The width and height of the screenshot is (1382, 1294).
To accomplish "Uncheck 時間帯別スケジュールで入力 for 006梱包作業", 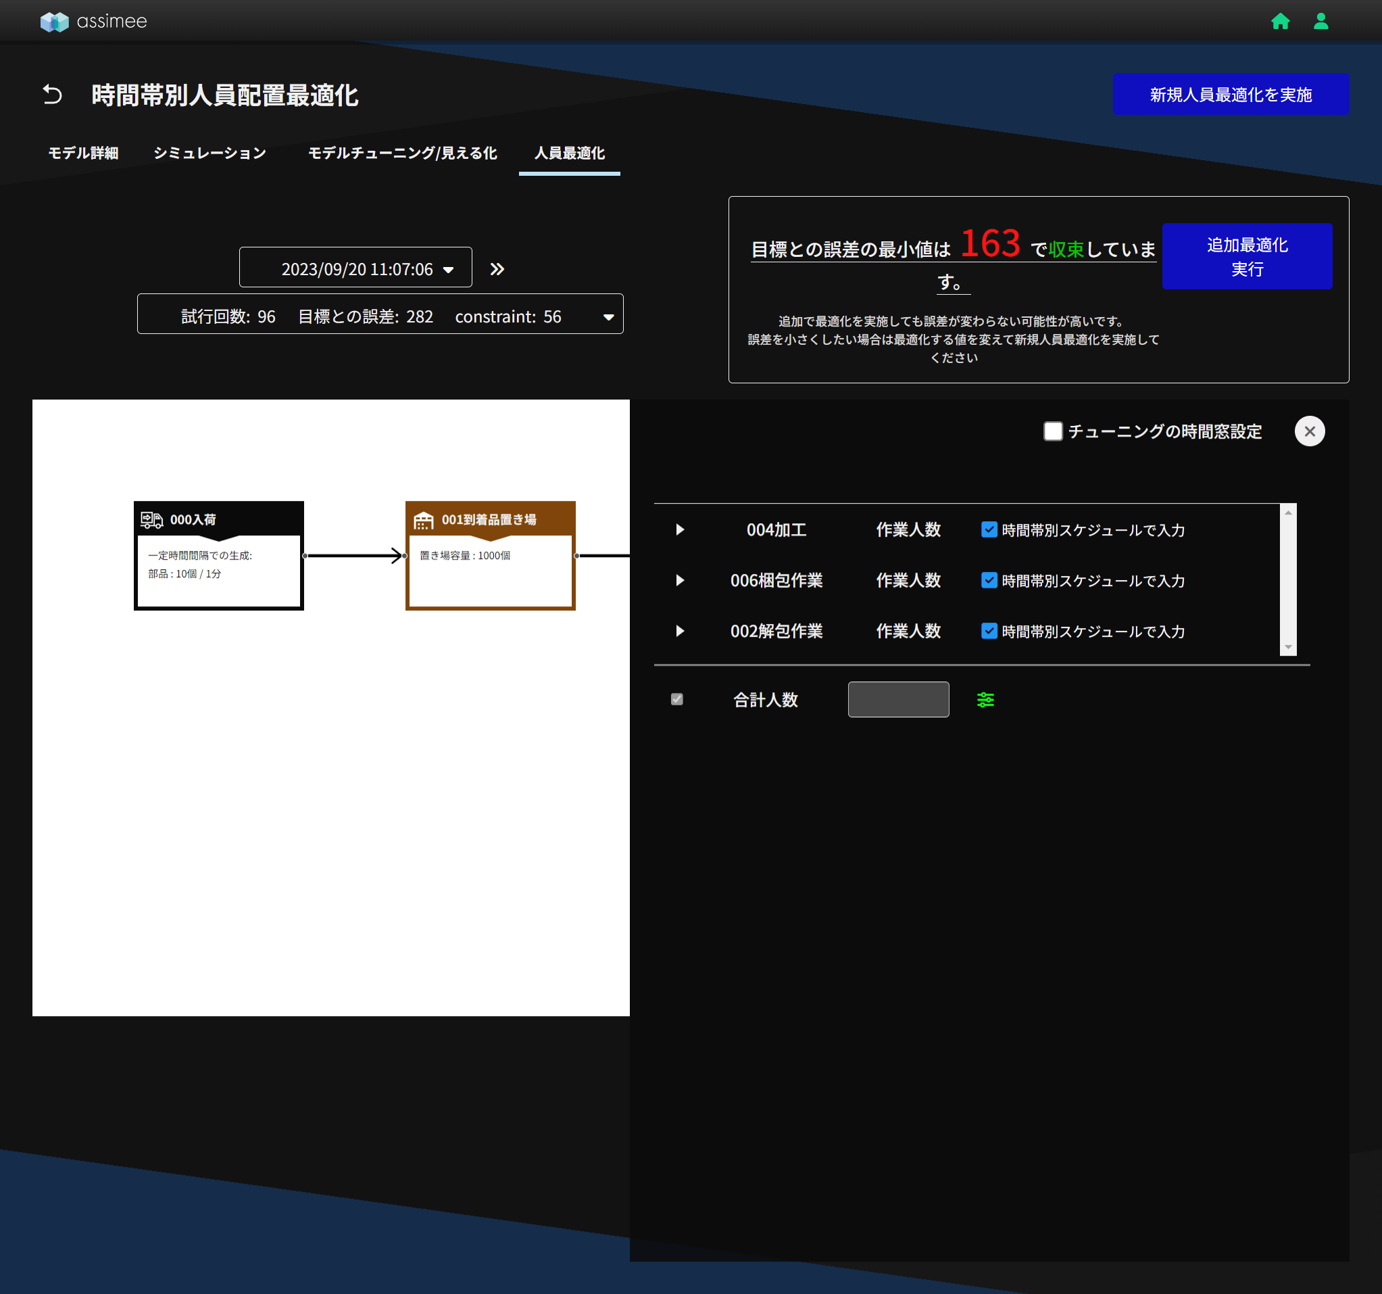I will [989, 581].
